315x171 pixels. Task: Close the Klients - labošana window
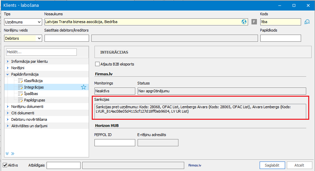(x=308, y=5)
